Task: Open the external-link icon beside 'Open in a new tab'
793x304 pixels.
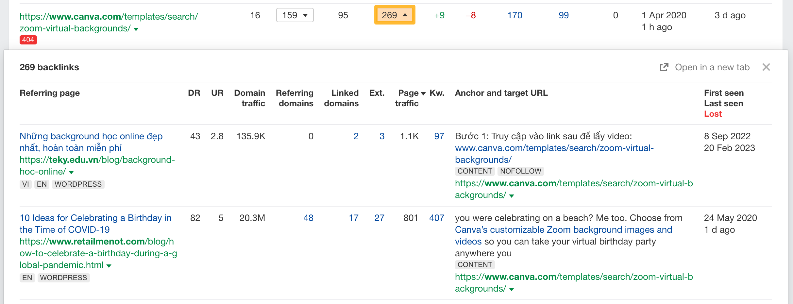Action: (x=664, y=67)
